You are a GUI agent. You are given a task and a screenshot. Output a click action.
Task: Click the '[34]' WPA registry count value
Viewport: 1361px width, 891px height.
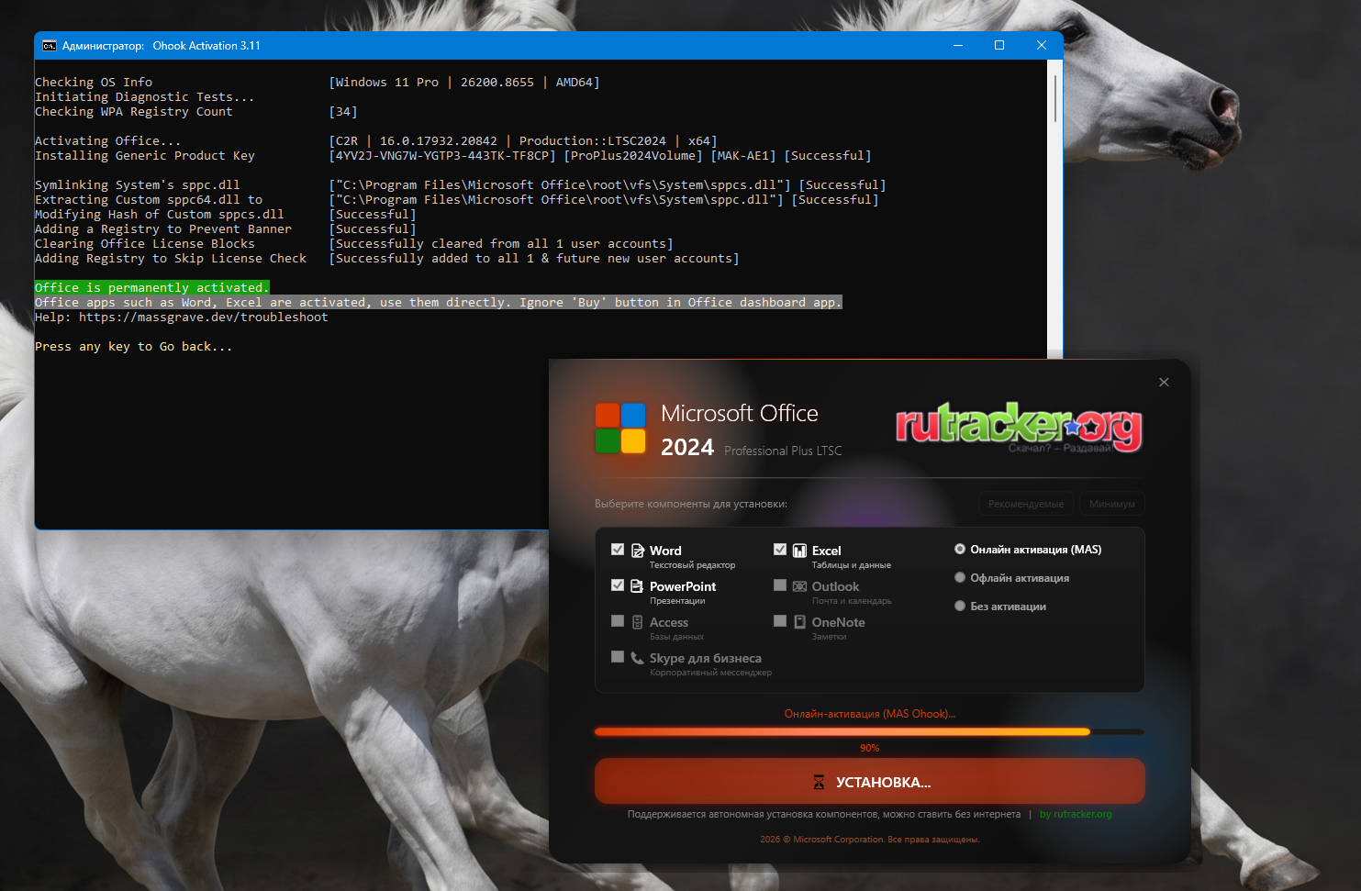(x=343, y=112)
